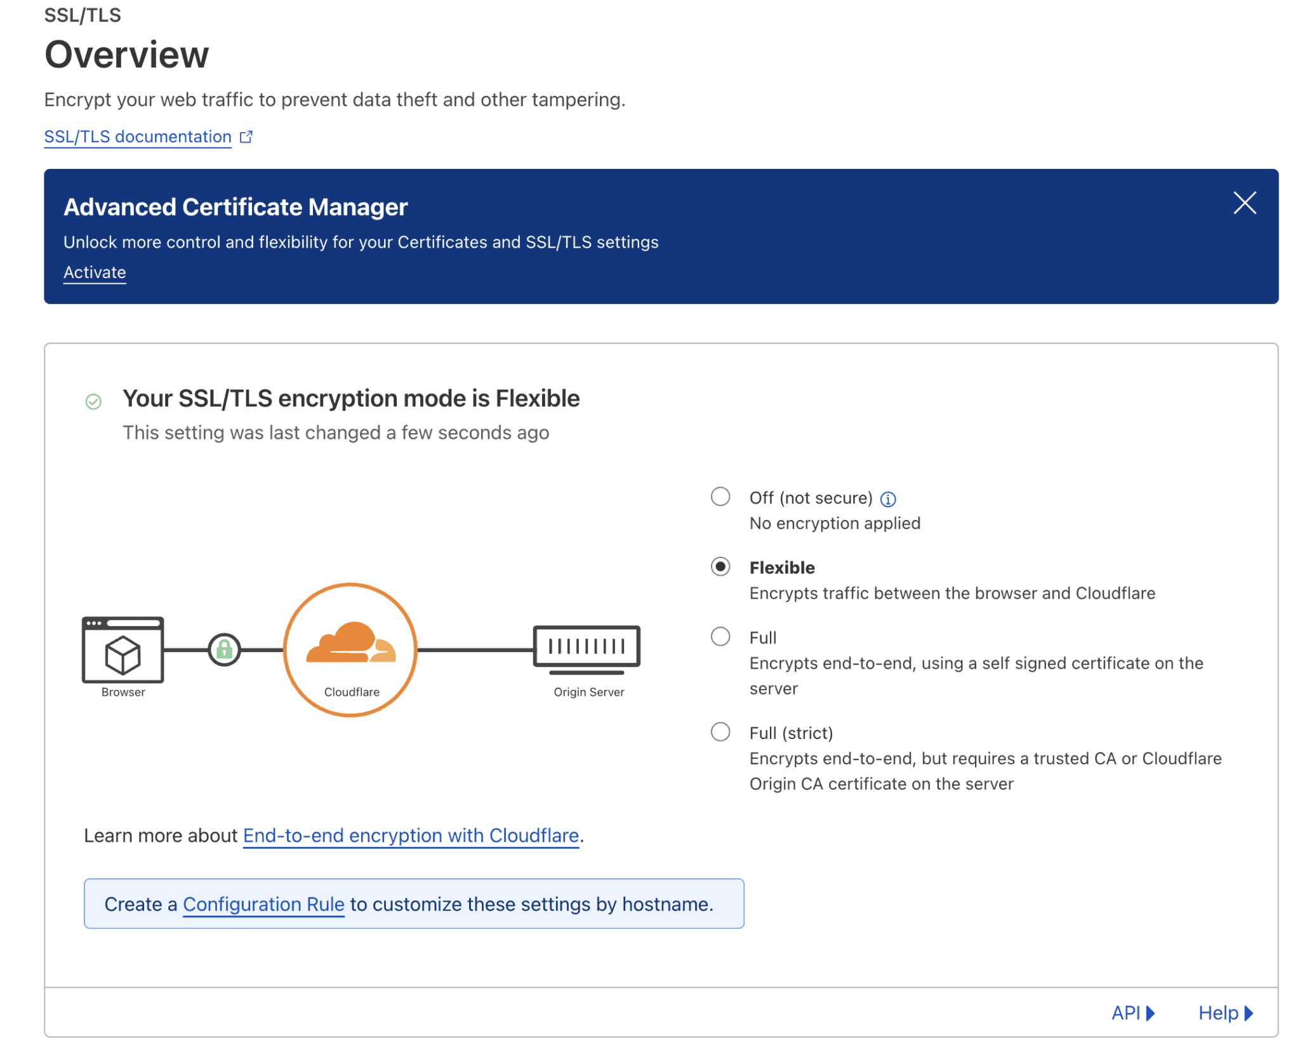Click the green padlock icon between Browser and Cloudflare
This screenshot has height=1052, width=1300.
(225, 650)
